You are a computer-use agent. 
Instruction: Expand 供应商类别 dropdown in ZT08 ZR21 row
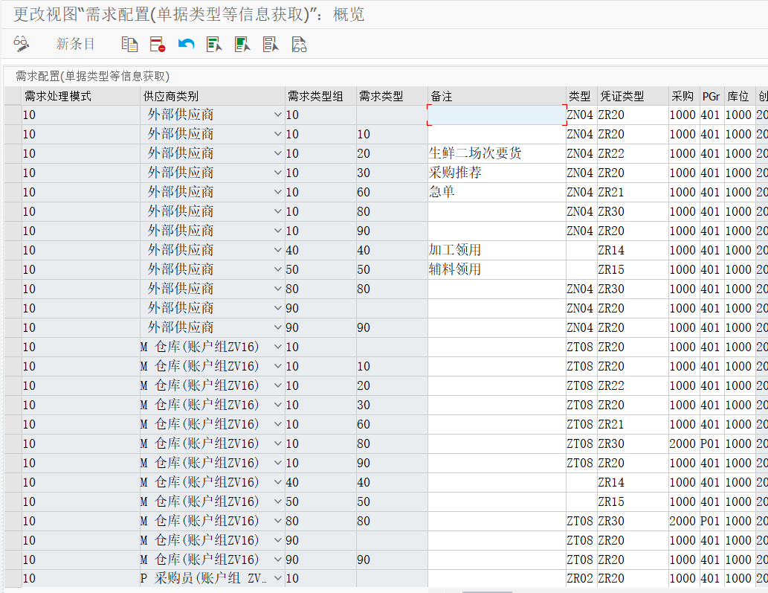(x=278, y=424)
